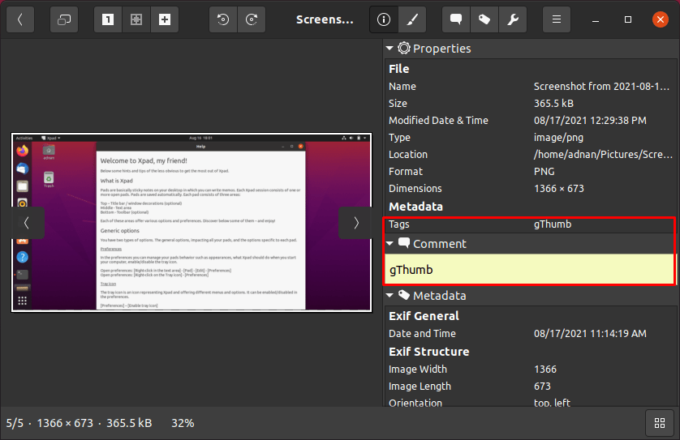The width and height of the screenshot is (680, 440).
Task: Click location /home/adnan/Pictures/Scre…
Action: click(x=603, y=154)
